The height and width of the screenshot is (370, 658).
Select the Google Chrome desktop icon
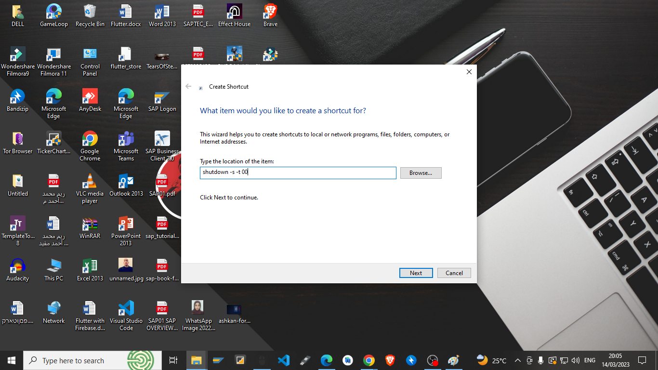click(x=90, y=146)
